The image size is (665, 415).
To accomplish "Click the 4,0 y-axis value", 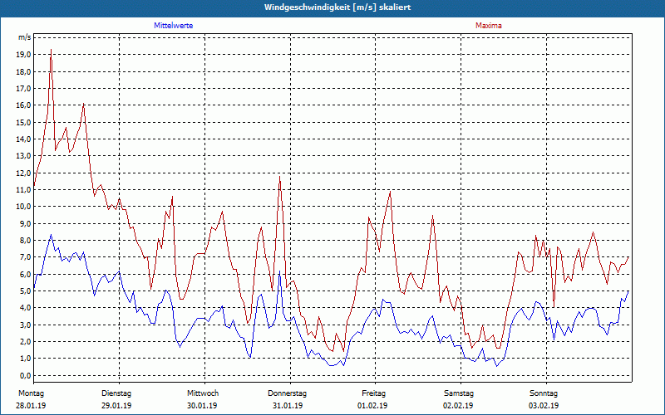I will [x=25, y=308].
